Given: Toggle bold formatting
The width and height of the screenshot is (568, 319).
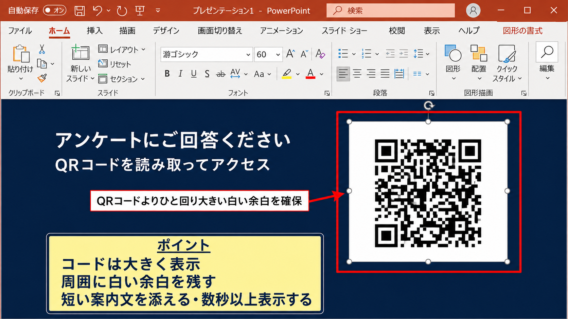Looking at the screenshot, I should click(x=167, y=74).
